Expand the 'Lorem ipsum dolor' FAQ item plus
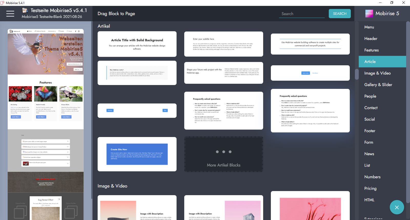This screenshot has width=410, height=220. (x=68, y=141)
